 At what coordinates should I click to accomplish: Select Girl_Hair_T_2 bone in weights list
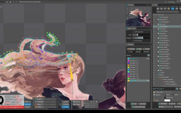pos(138,61)
